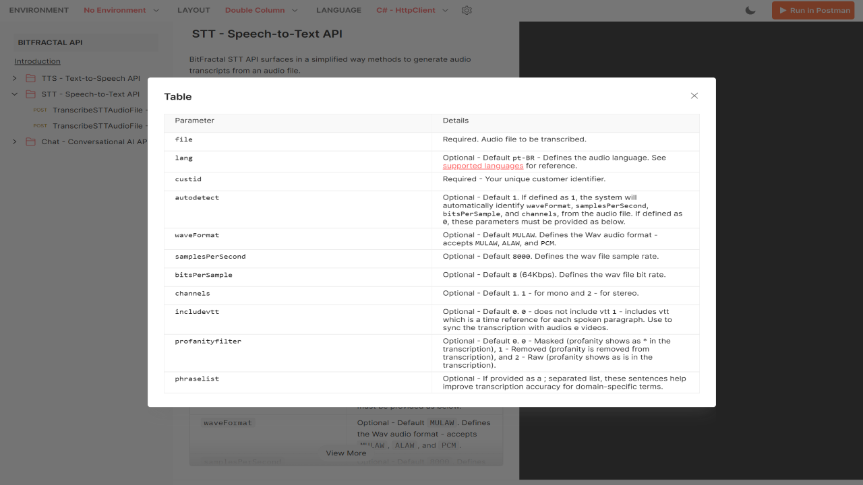Click View More below the table

click(346, 453)
